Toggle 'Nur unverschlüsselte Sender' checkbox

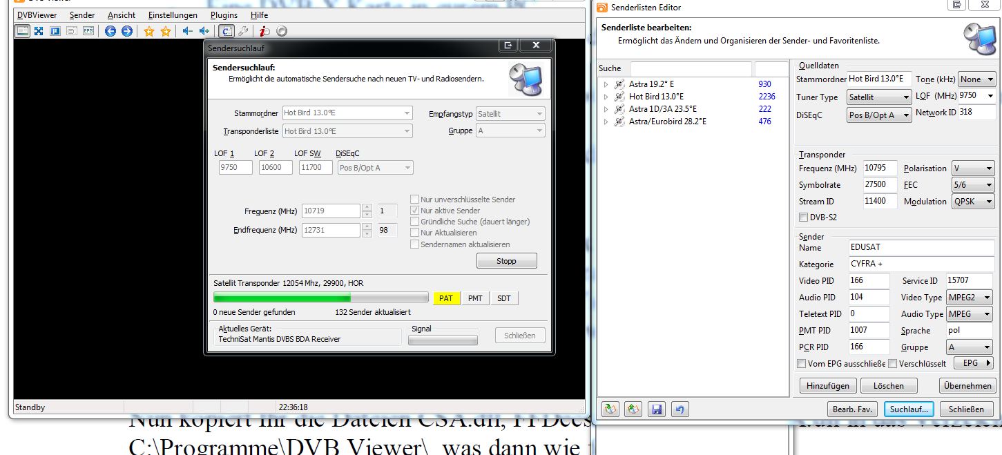[414, 200]
